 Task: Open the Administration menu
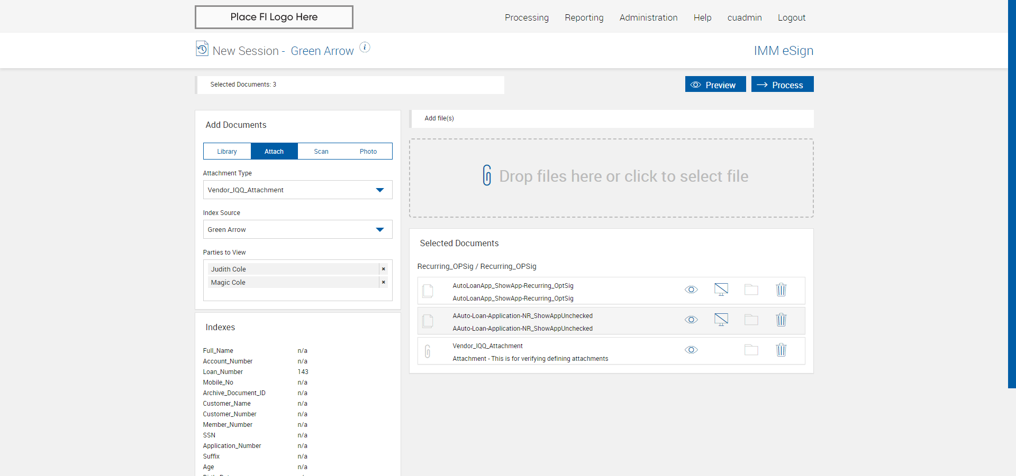648,17
